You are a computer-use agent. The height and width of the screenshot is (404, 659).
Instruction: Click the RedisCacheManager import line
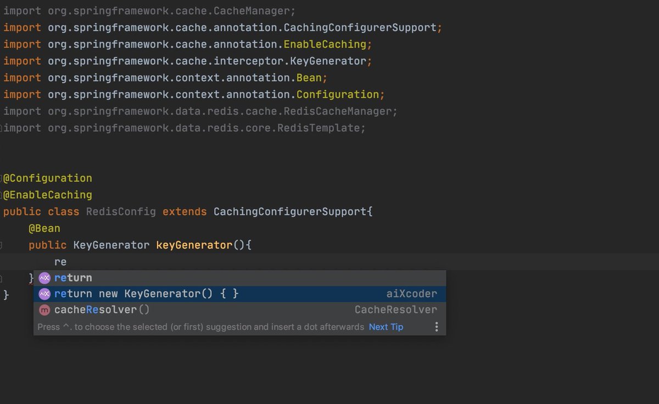pos(200,111)
